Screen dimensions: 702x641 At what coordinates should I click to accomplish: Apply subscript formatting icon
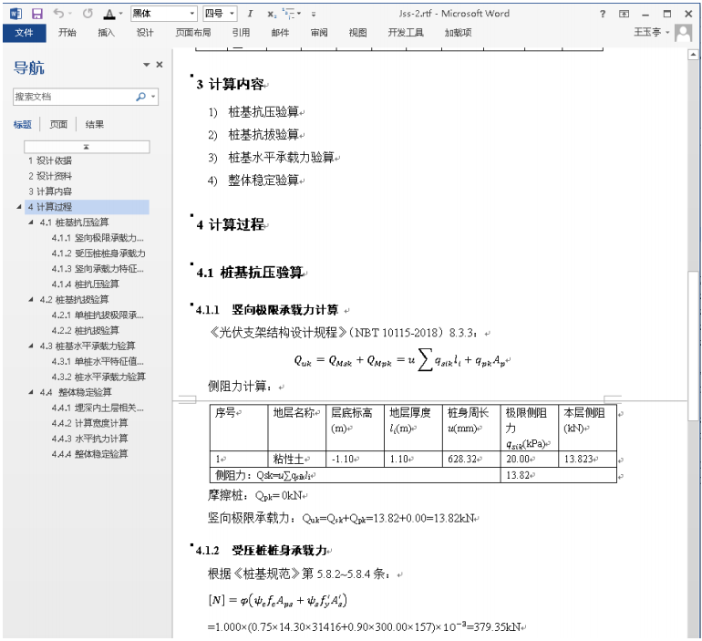tap(272, 14)
